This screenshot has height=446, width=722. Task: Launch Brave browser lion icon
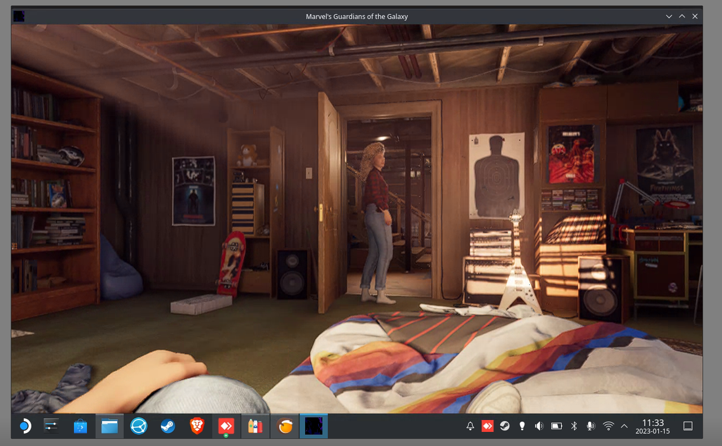coord(197,426)
